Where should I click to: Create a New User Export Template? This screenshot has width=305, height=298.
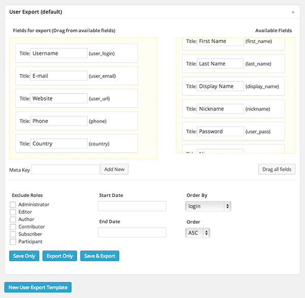pyautogui.click(x=38, y=287)
